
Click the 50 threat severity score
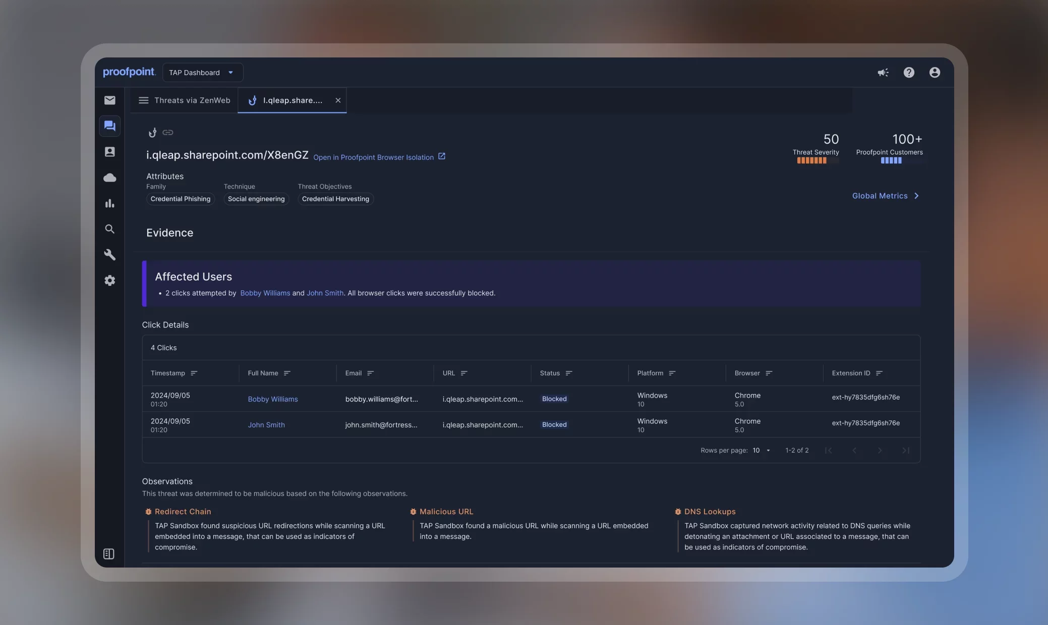click(x=831, y=139)
